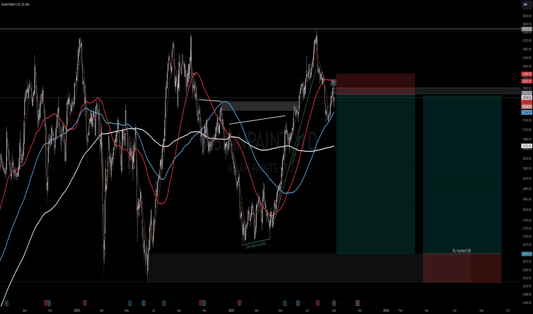Image resolution: width=533 pixels, height=314 pixels.
Task: Click the red earnings marker after 2023 label
Action: [240, 303]
